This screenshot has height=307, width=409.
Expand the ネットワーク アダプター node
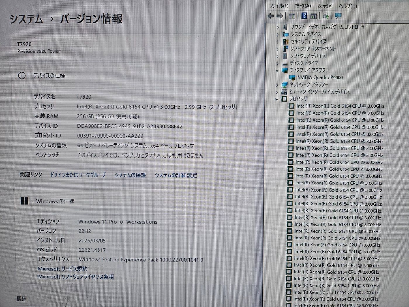click(277, 85)
